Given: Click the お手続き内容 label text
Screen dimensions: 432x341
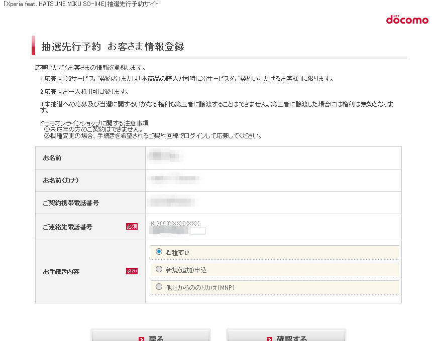Looking at the screenshot, I should [61, 272].
